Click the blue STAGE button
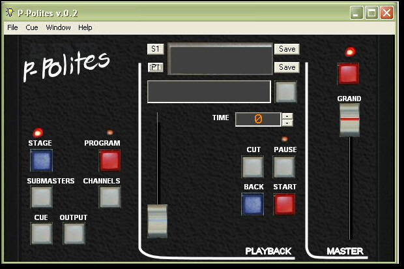 point(41,161)
